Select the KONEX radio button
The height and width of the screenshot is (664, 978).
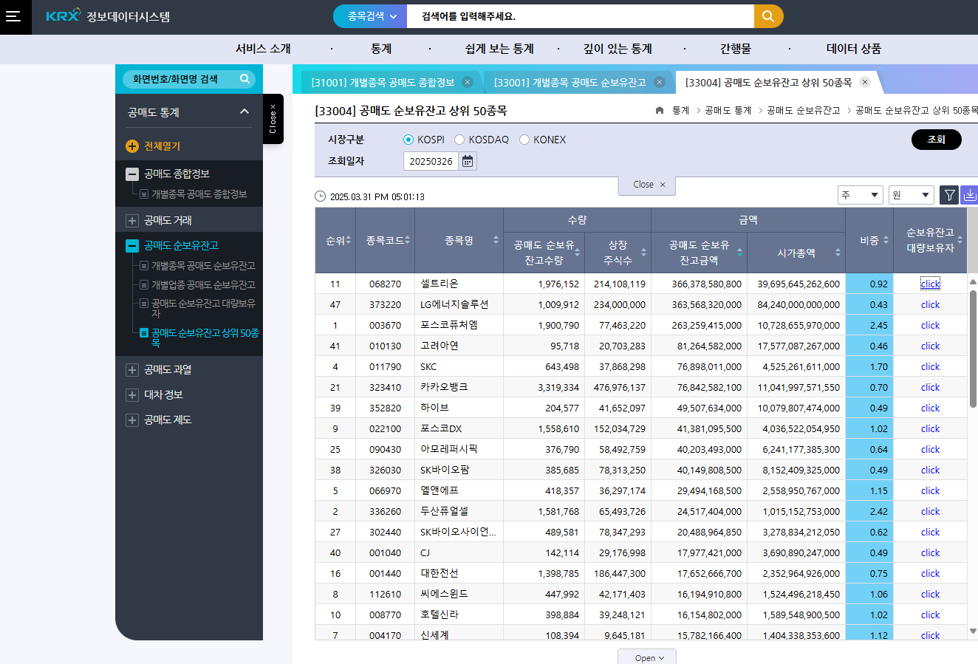click(524, 140)
